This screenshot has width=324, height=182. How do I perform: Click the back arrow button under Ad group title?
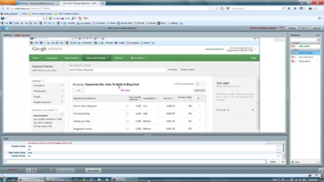[x=79, y=90]
